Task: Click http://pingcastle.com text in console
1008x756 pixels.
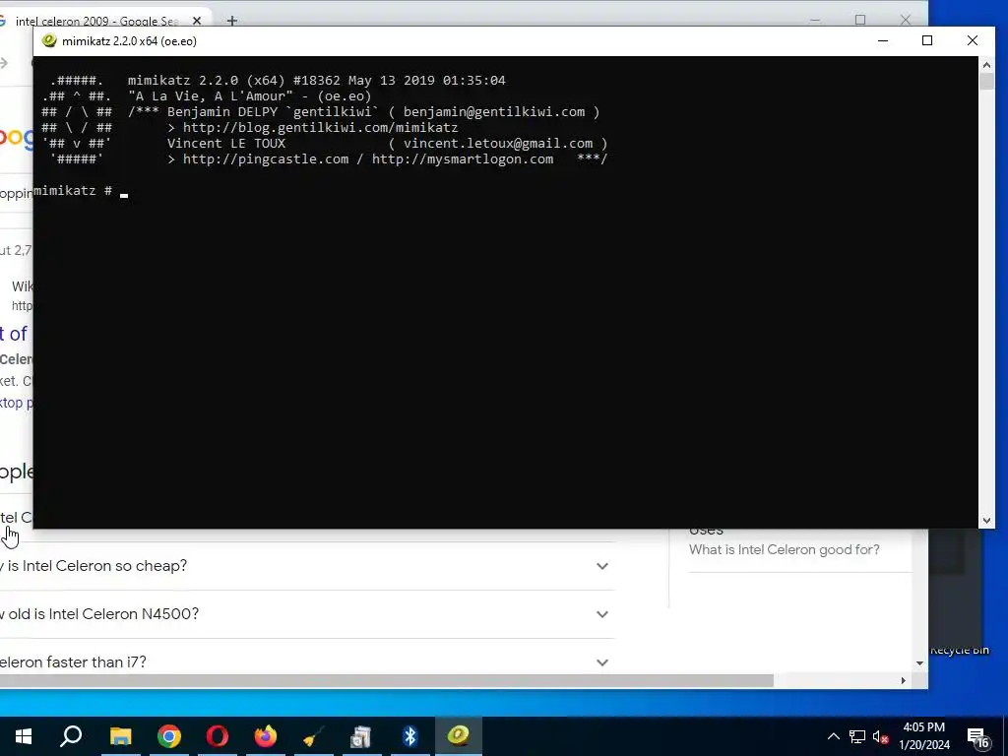Action: pos(266,158)
